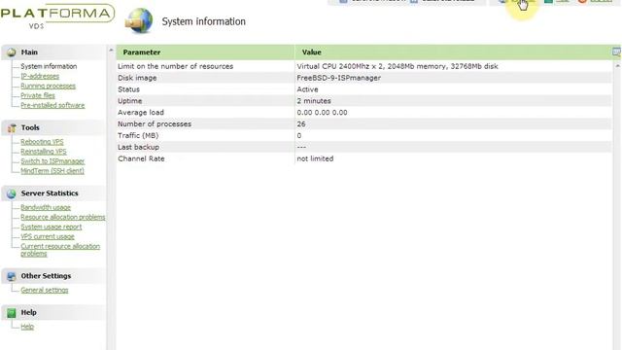Click the Other Settings section icon
Image resolution: width=622 pixels, height=350 pixels.
(11, 276)
